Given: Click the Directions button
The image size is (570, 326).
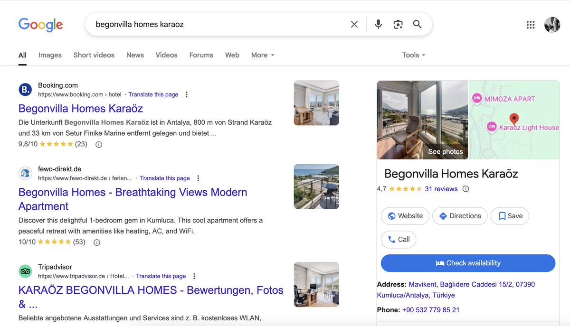Looking at the screenshot, I should coord(460,216).
